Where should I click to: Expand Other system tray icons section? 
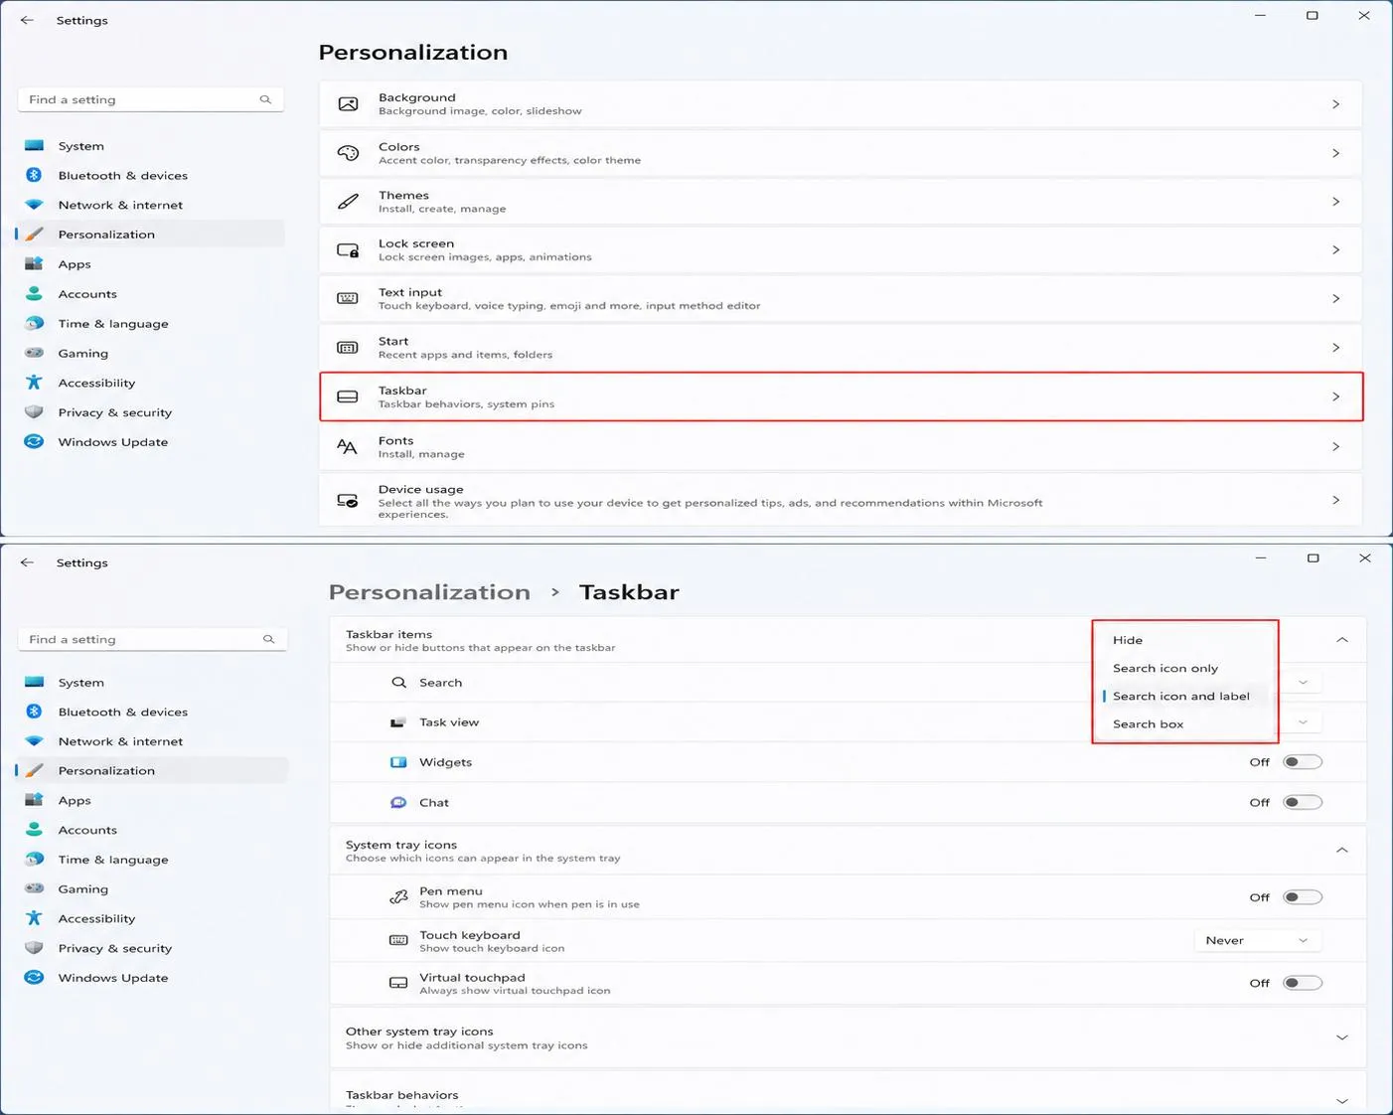[1342, 1037]
